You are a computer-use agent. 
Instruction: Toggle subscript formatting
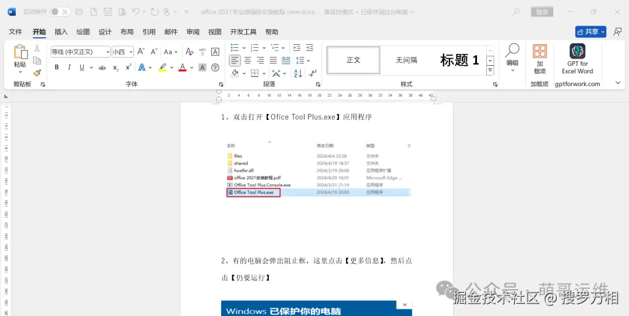pyautogui.click(x=115, y=68)
